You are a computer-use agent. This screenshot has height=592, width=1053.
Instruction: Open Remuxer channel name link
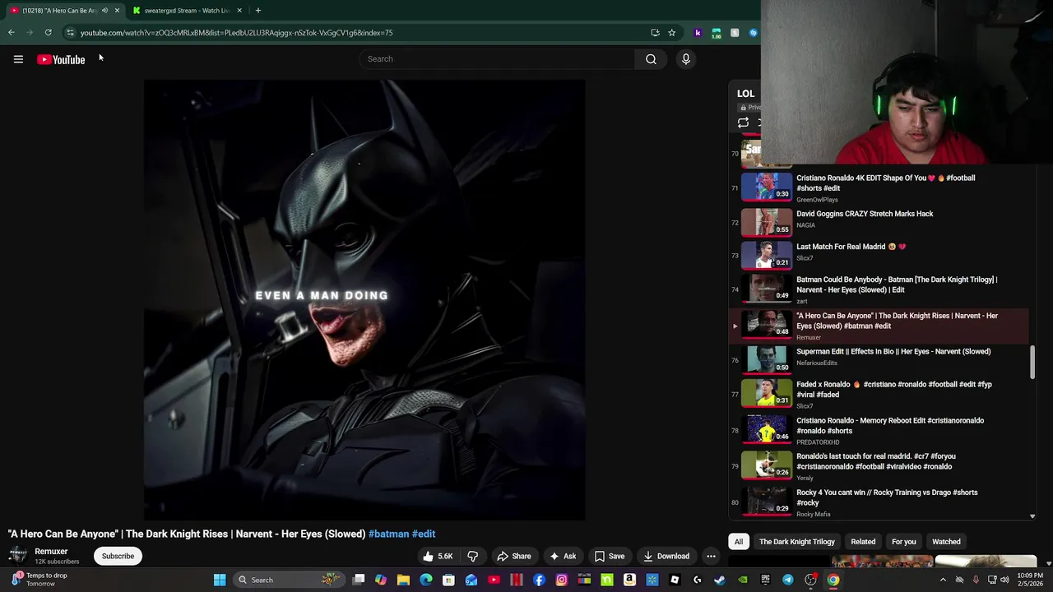[x=51, y=552]
